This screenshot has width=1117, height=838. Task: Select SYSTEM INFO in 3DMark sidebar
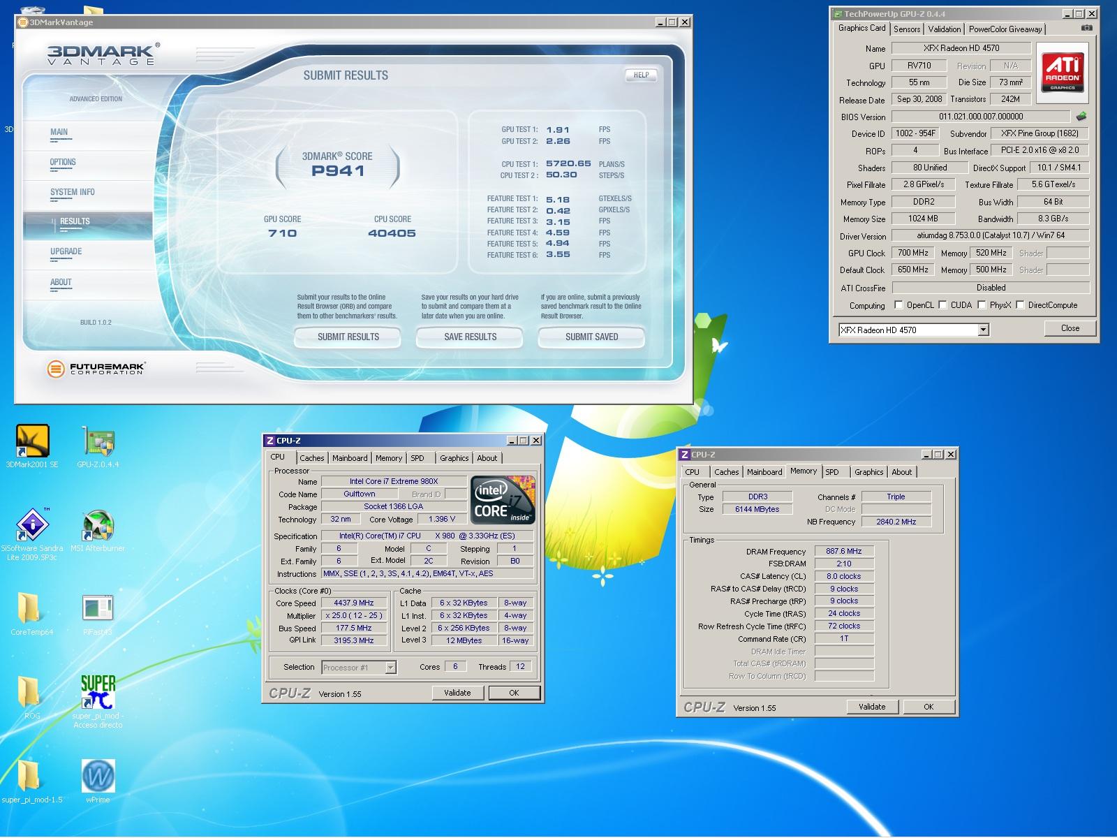(72, 192)
